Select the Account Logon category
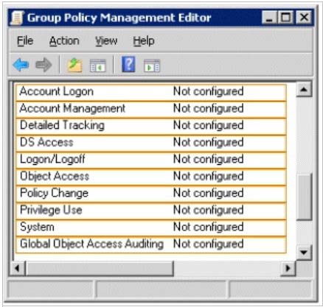This screenshot has width=323, height=307. (x=151, y=92)
